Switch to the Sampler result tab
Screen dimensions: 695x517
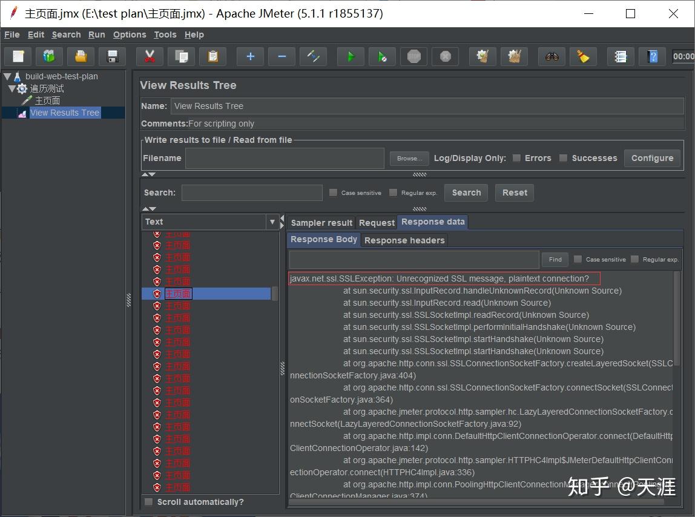(321, 223)
